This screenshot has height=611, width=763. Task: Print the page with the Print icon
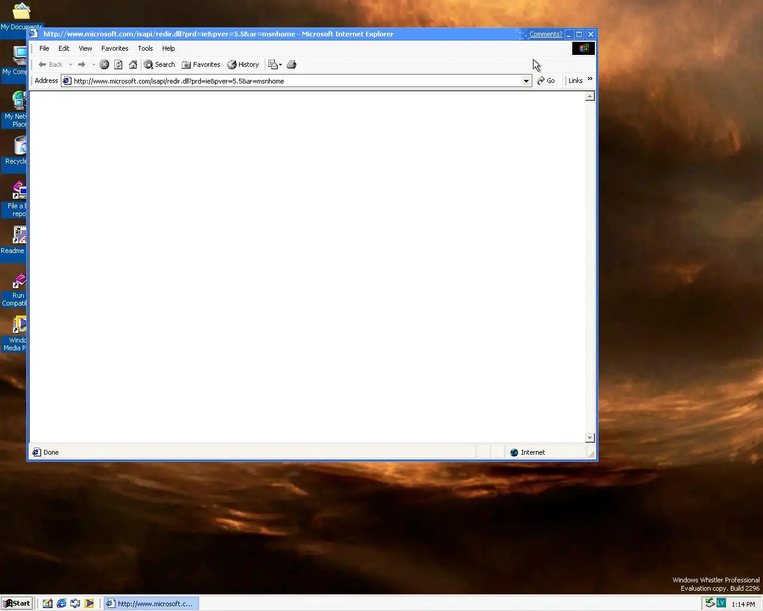(291, 64)
